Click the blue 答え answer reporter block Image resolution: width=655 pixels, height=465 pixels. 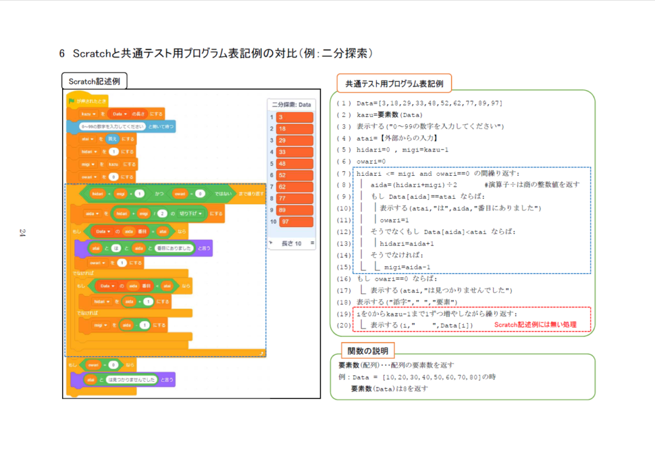(x=111, y=139)
